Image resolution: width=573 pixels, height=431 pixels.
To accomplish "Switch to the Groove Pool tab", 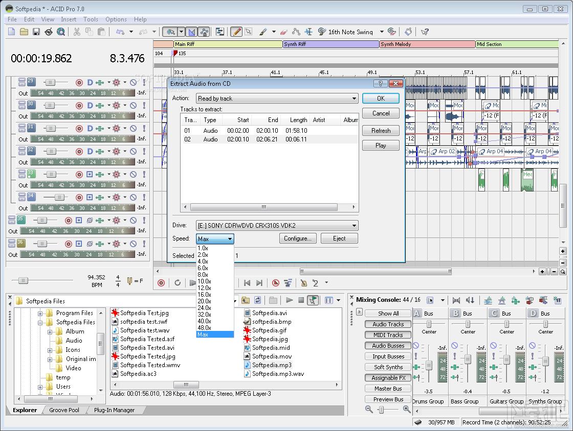I will [x=64, y=410].
